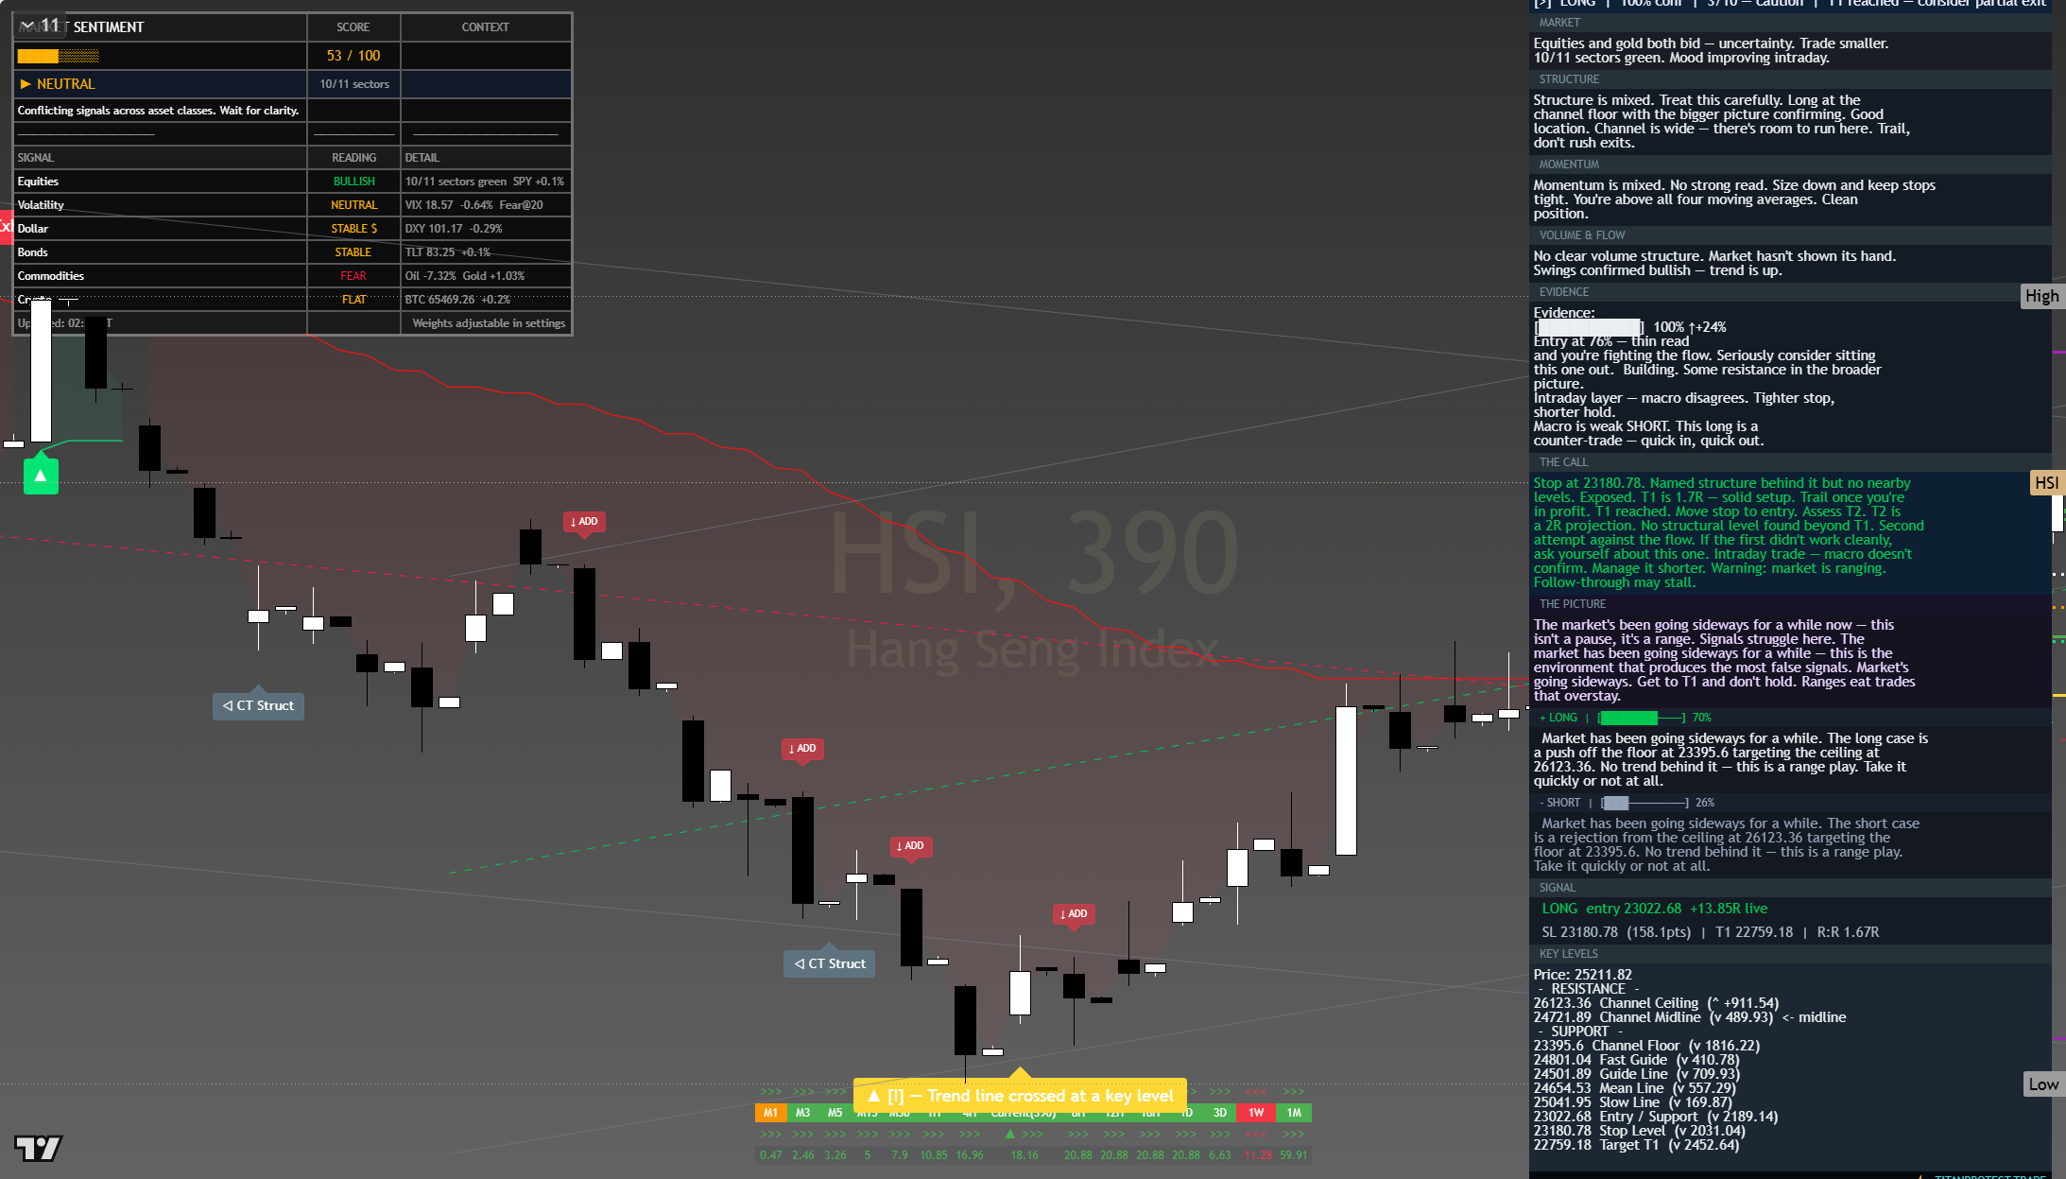2066x1179 pixels.
Task: Click the green LONG 70% probability bar
Action: coord(1642,719)
